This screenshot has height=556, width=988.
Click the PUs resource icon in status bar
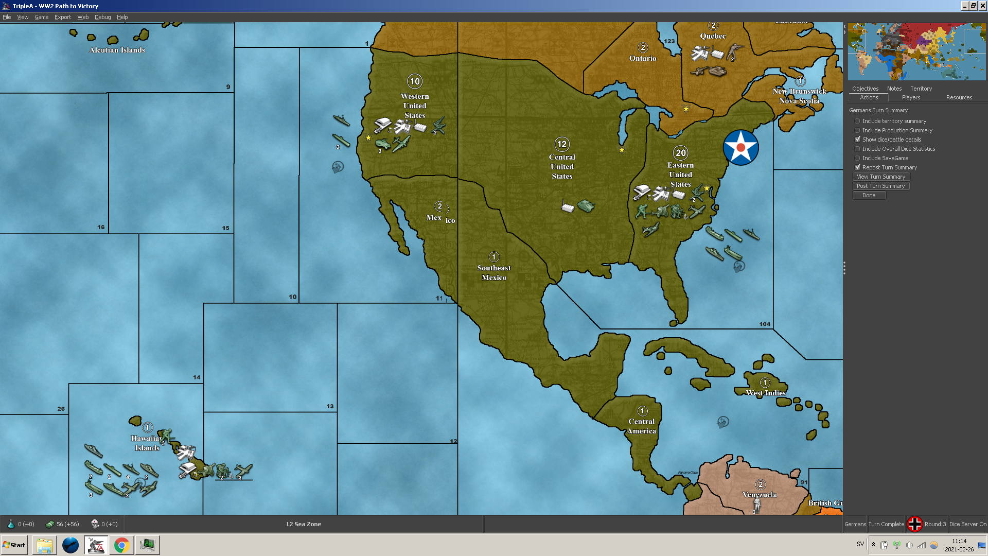(x=50, y=524)
